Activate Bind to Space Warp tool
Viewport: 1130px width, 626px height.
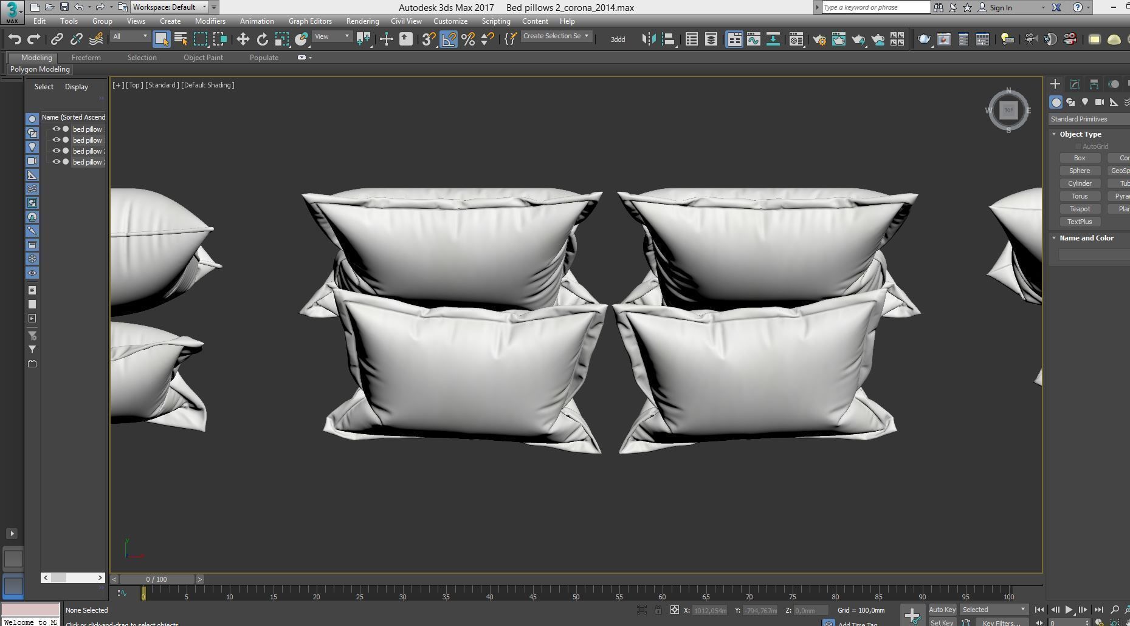pos(96,39)
